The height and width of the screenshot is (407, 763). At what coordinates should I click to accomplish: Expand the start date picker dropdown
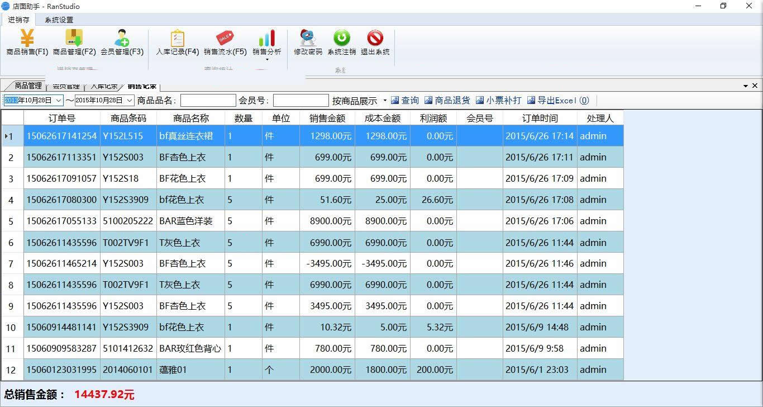(x=59, y=101)
